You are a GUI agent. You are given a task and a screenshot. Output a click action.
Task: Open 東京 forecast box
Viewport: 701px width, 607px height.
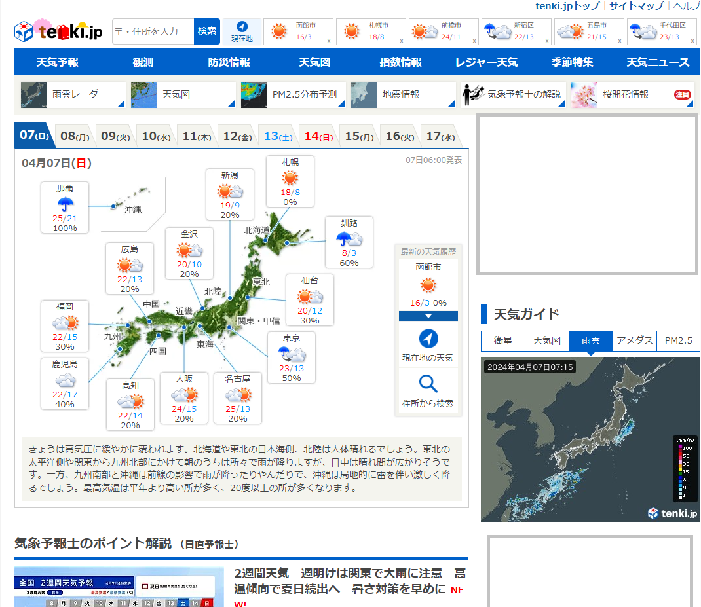pyautogui.click(x=292, y=357)
